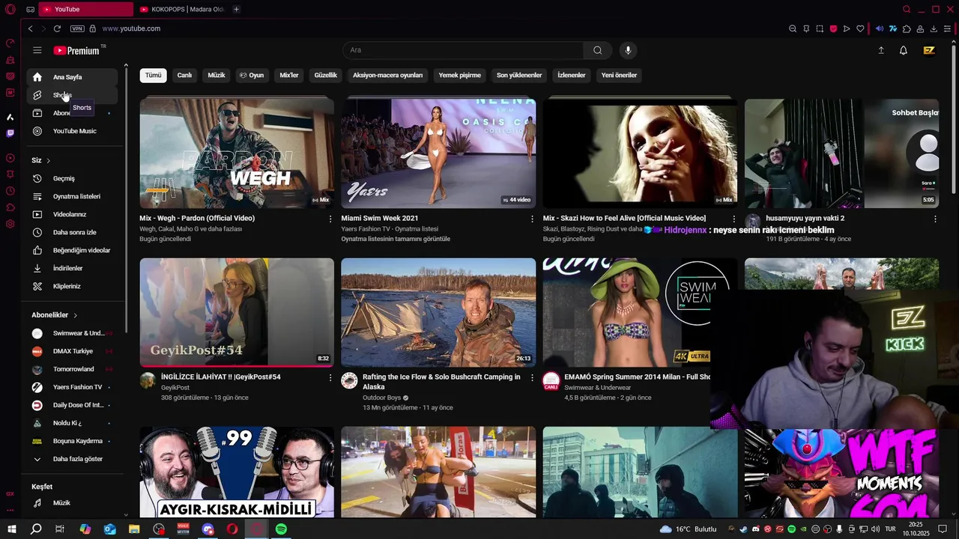
Task: Expand the Abonelikler section chevron
Action: coord(75,315)
